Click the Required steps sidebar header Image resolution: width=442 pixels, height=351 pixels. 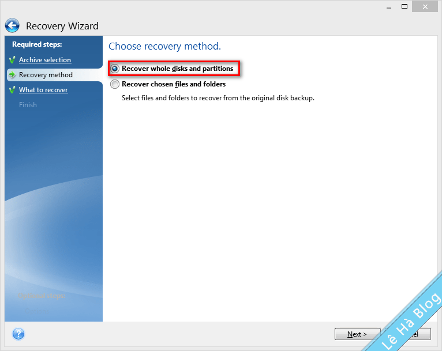coord(37,44)
